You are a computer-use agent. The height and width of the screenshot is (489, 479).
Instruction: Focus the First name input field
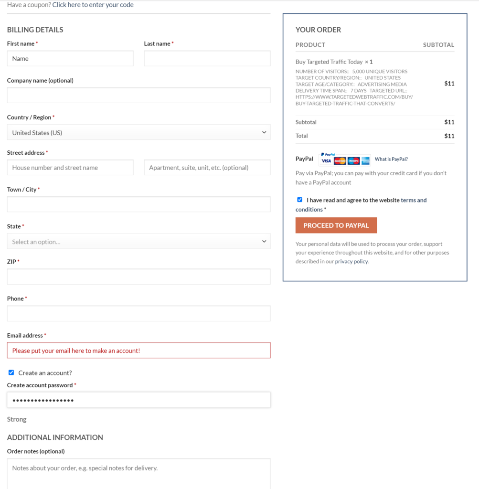pyautogui.click(x=70, y=58)
